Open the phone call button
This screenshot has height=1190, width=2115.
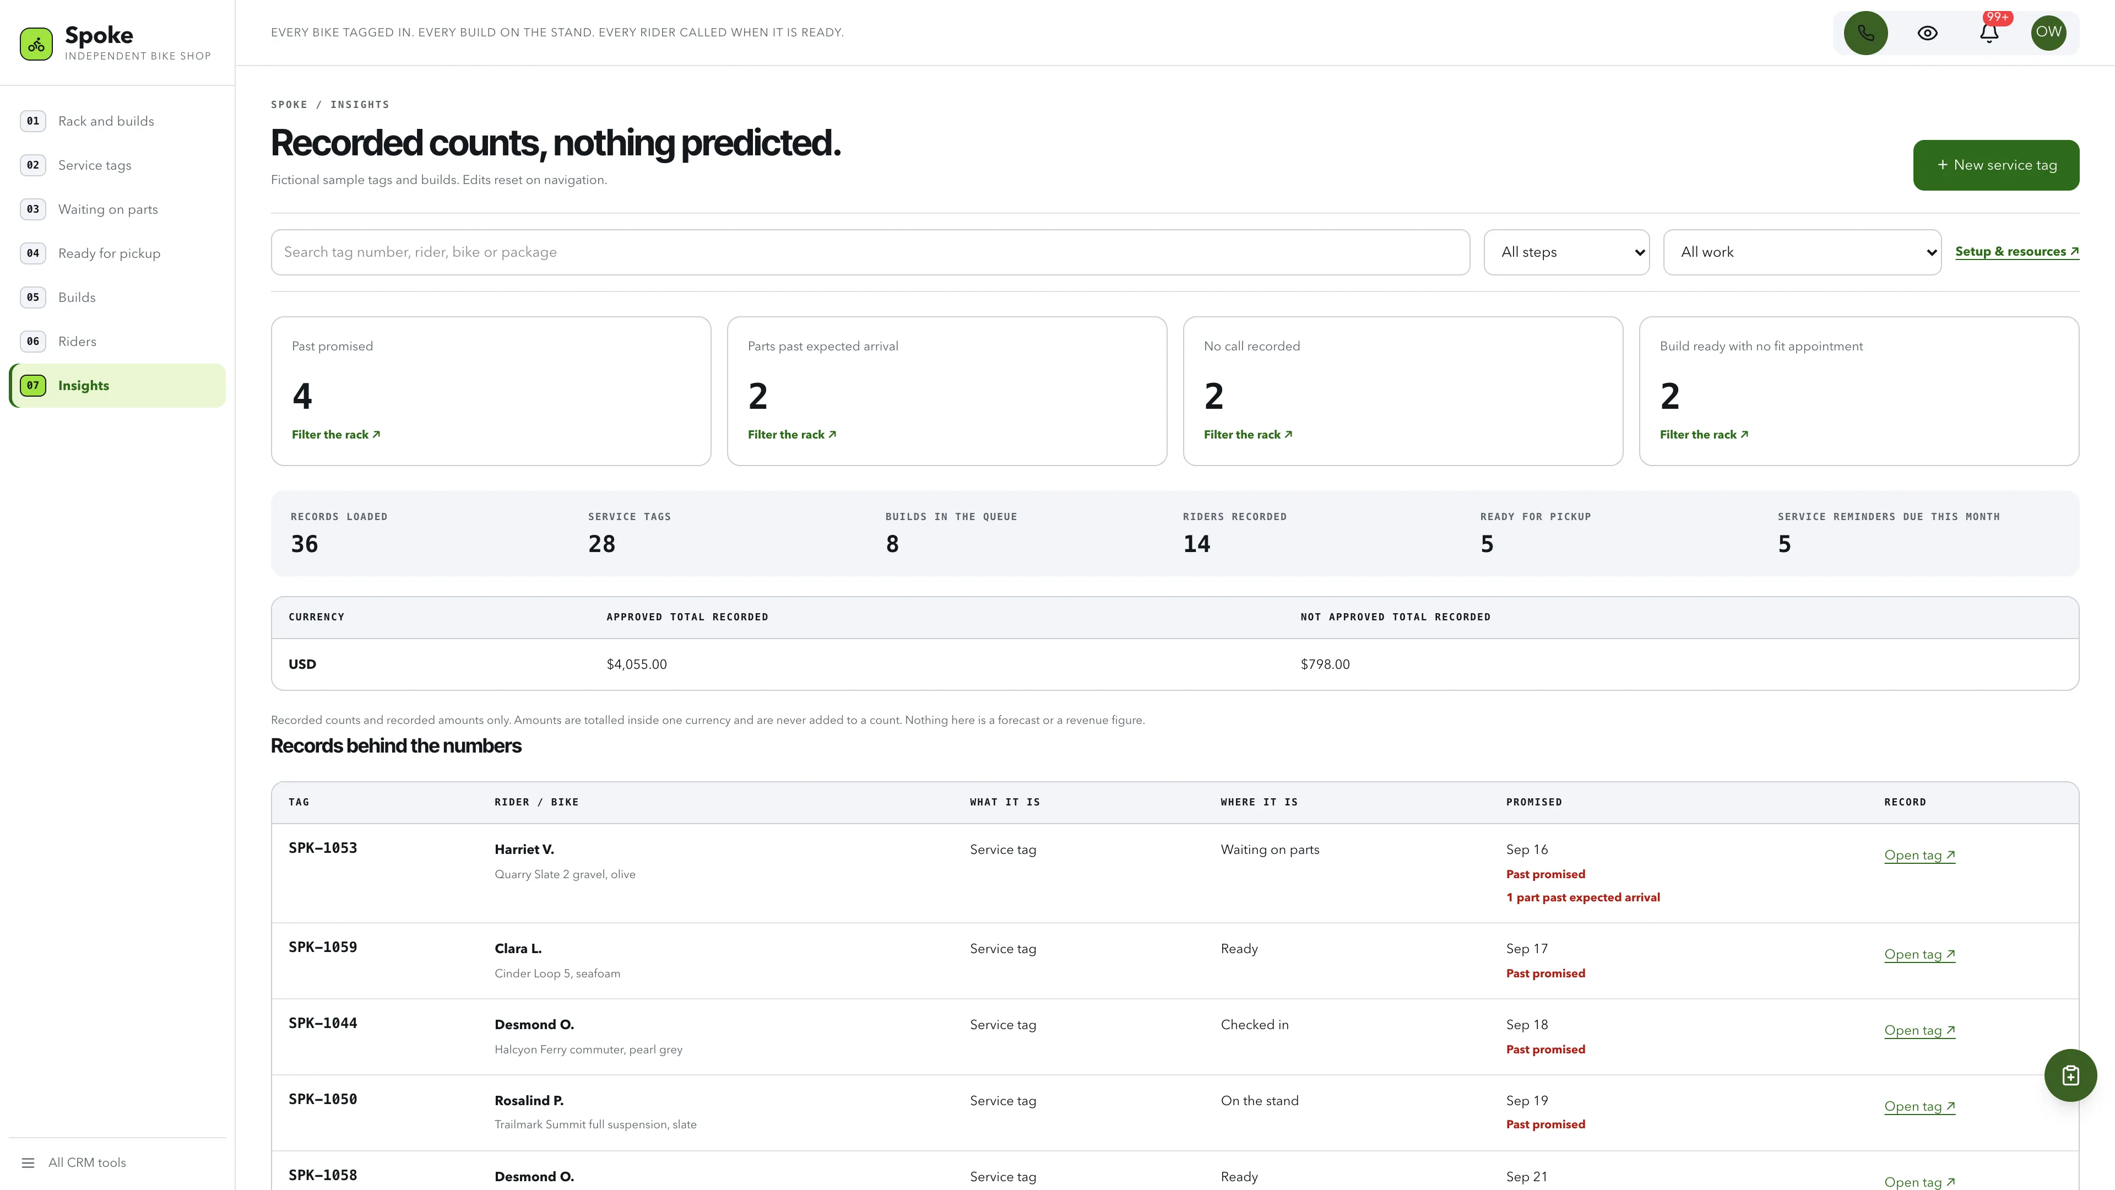(1865, 33)
